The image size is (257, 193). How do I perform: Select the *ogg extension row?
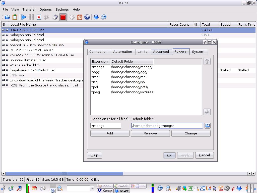point(146,72)
